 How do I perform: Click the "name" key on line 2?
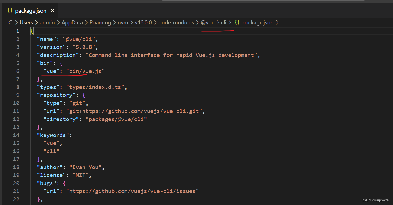coord(47,39)
